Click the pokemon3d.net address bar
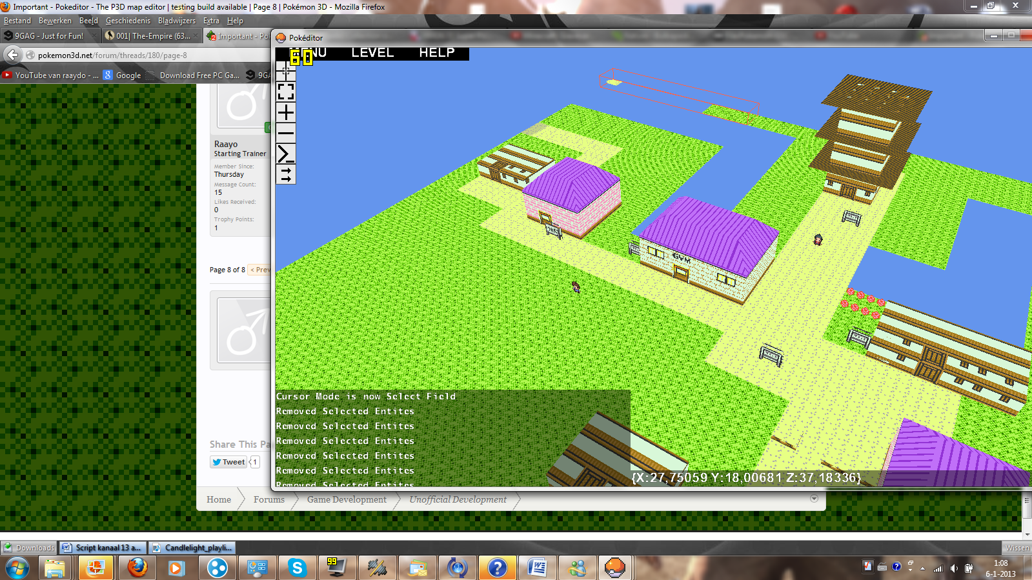The width and height of the screenshot is (1032, 580). (x=148, y=55)
